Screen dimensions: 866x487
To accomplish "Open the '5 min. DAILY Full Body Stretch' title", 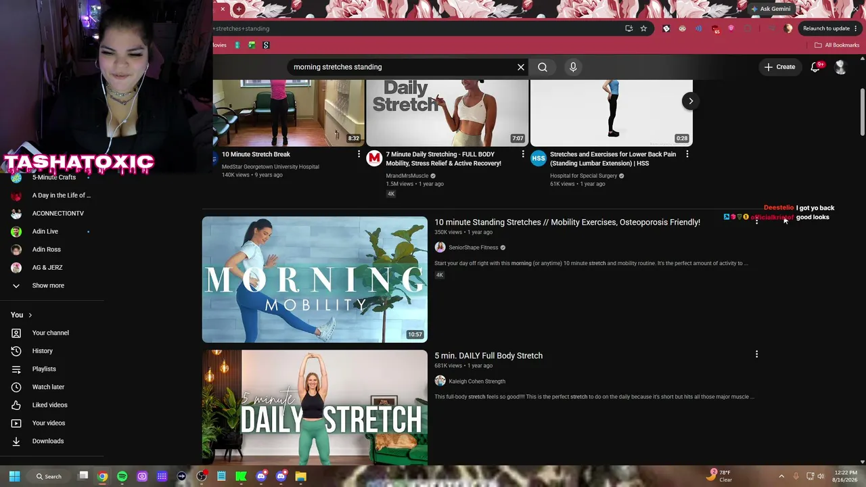I will (x=488, y=355).
